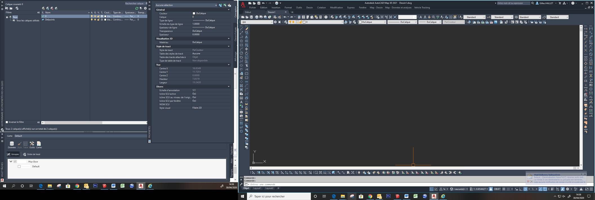Open layer manager settings gear
Viewport: 595px width, 200px height.
[x=145, y=8]
